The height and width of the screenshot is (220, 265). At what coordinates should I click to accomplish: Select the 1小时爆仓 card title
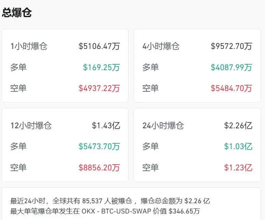click(x=29, y=46)
